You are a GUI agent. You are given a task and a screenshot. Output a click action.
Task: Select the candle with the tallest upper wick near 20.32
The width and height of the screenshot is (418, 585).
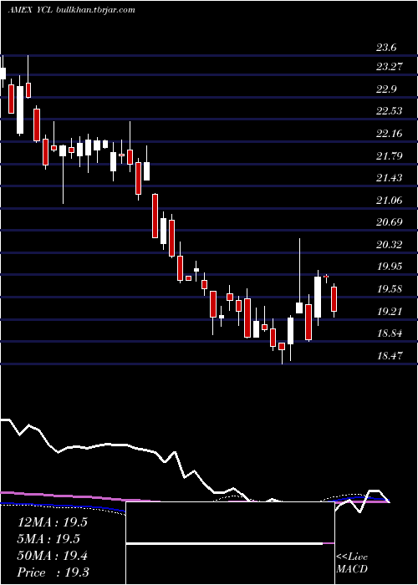point(299,275)
